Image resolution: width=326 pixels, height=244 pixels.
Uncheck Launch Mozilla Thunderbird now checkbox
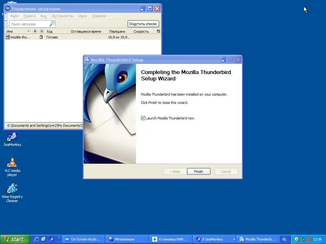pos(143,118)
